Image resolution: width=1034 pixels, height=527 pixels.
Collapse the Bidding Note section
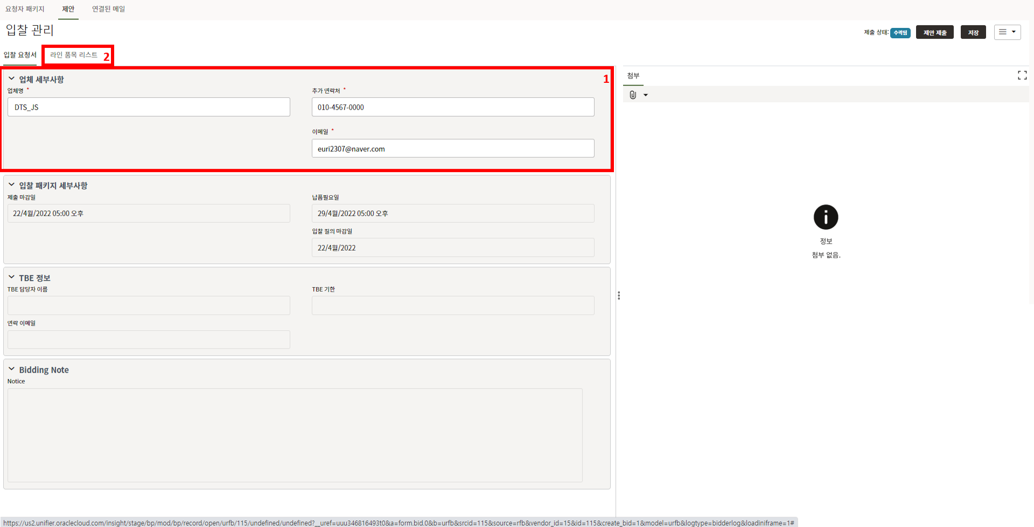(11, 369)
